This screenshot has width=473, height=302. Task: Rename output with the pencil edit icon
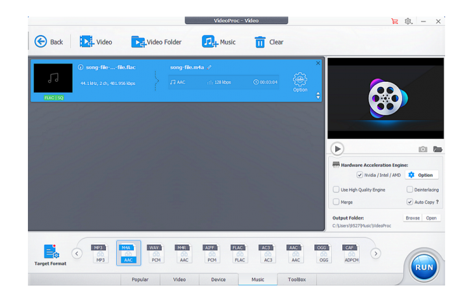click(209, 67)
